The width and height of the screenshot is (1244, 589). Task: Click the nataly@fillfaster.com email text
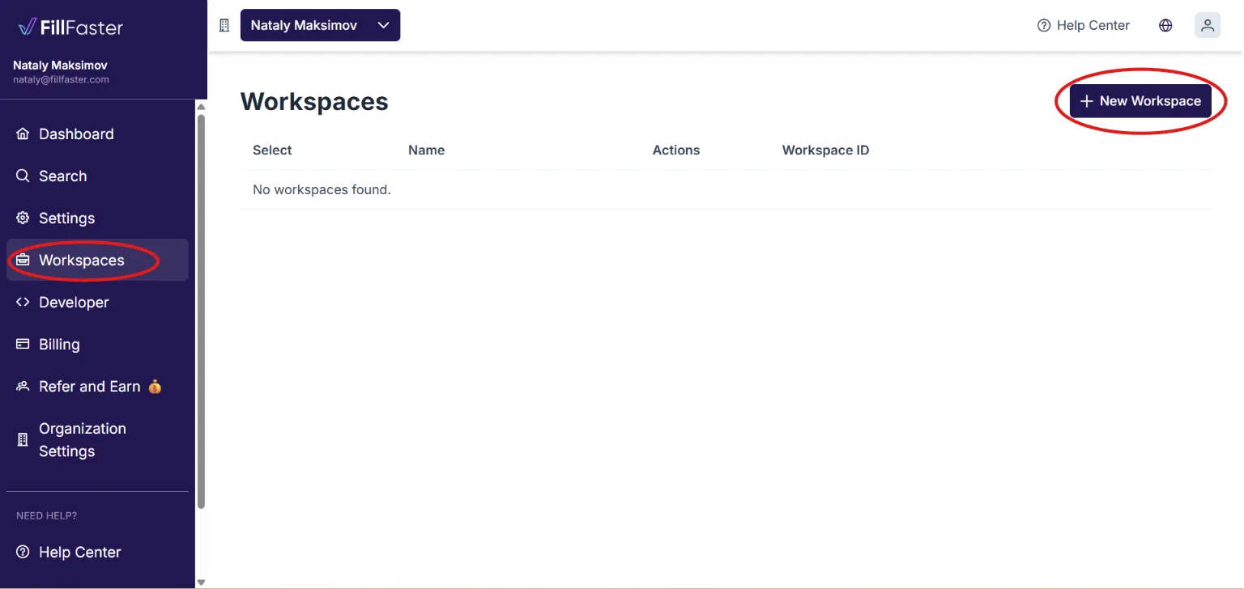(x=61, y=80)
